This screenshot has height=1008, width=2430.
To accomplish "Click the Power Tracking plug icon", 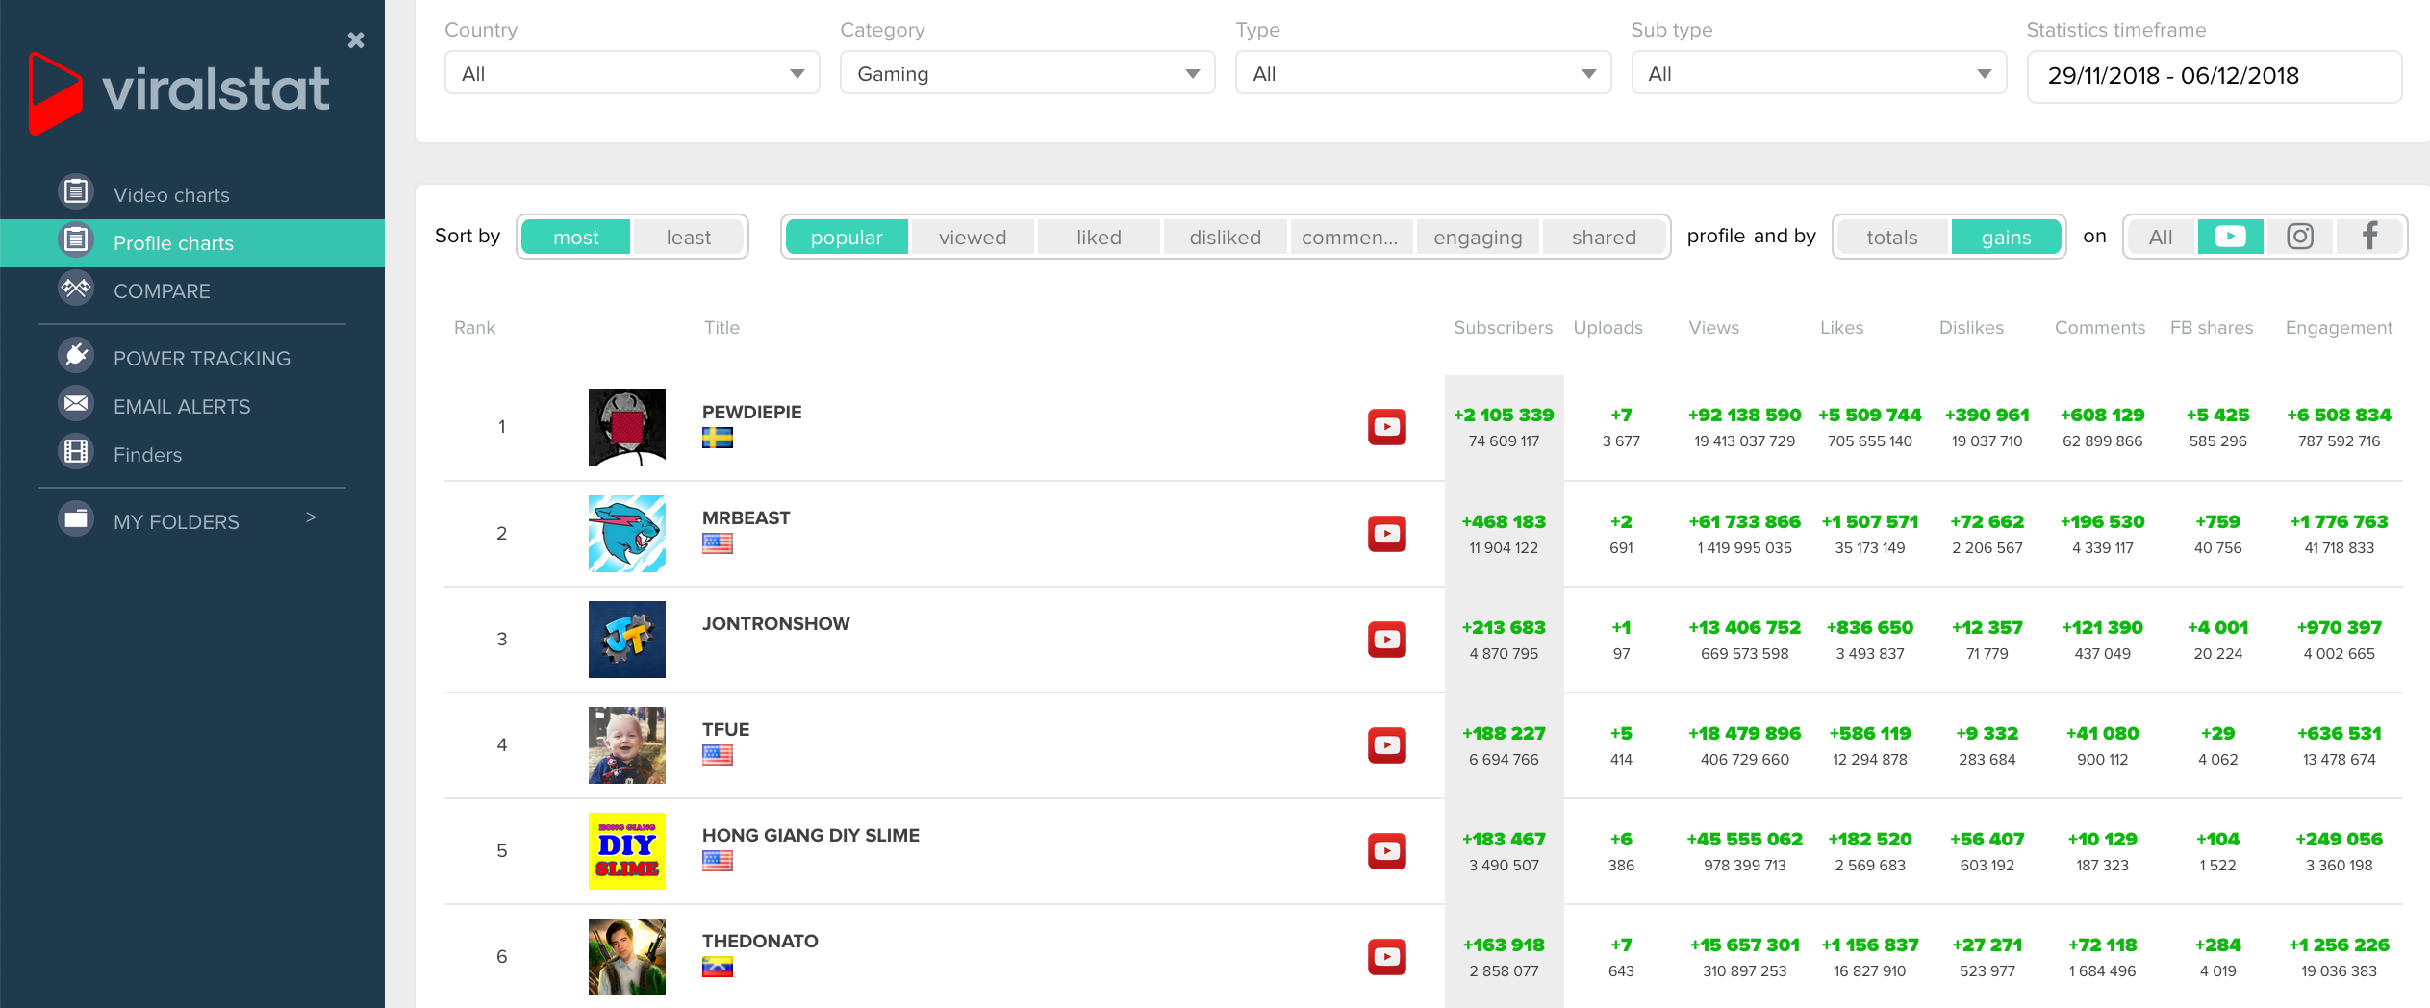I will [76, 356].
